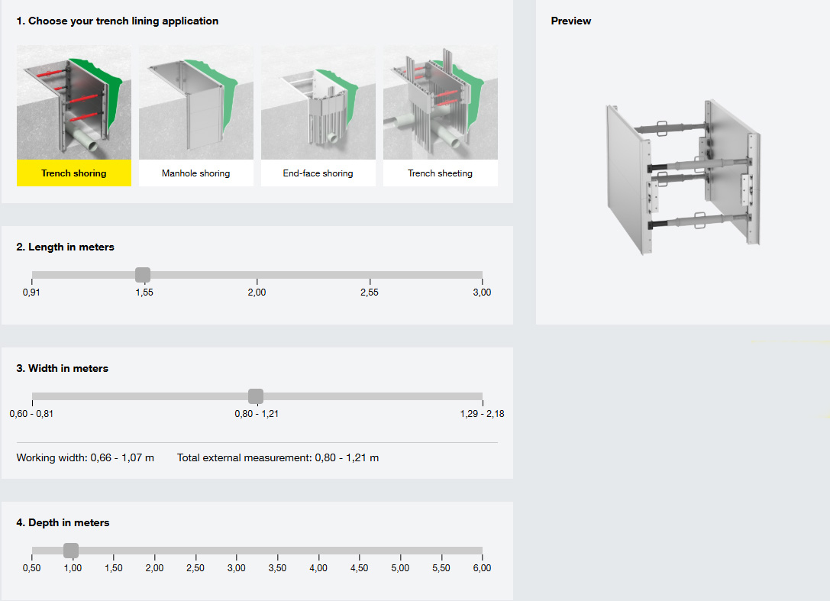The image size is (830, 601).
Task: Set length to 2,00 meters tick
Action: tap(257, 275)
